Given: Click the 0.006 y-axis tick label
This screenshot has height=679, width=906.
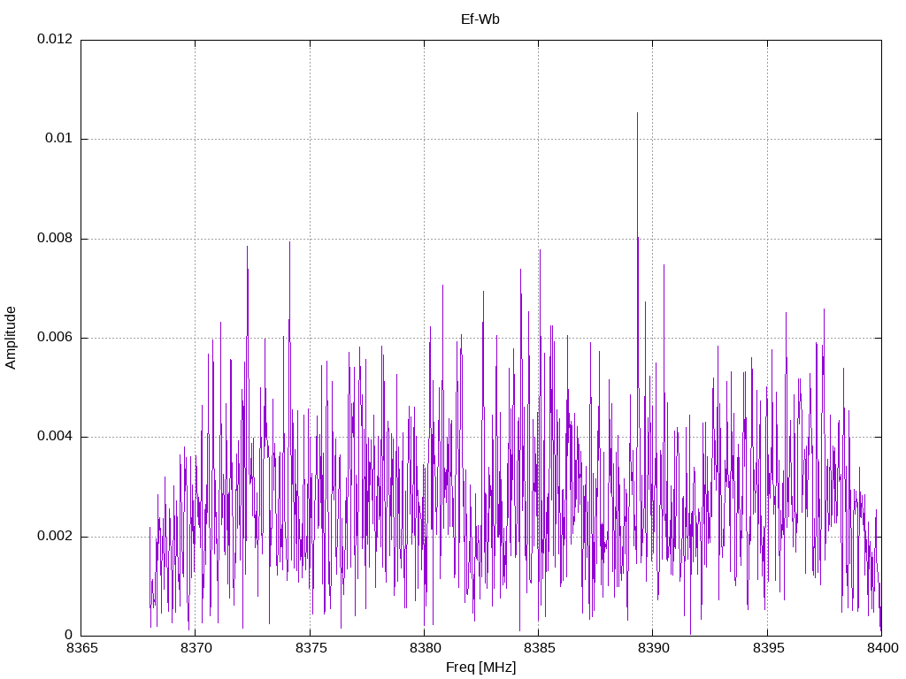Looking at the screenshot, I should click(x=55, y=338).
